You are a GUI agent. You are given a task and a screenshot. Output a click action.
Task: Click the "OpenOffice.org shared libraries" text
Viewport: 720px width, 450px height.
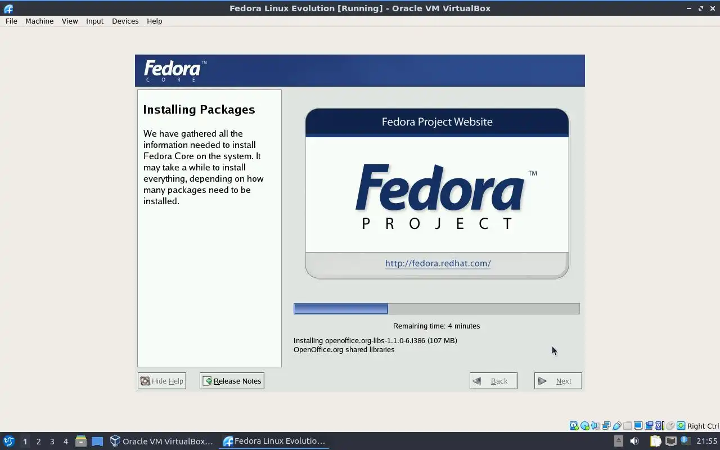click(344, 349)
